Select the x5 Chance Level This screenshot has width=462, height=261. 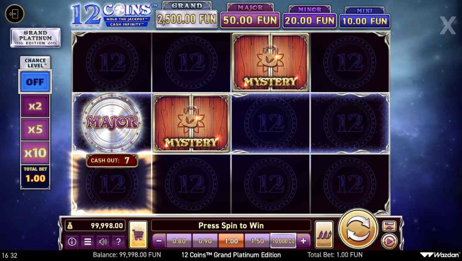35,129
